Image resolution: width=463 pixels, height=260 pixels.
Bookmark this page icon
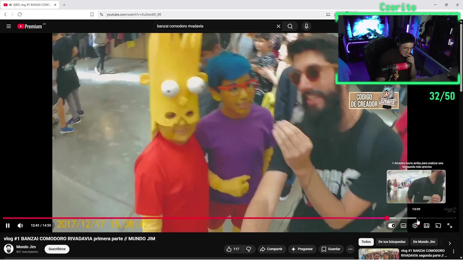click(x=92, y=14)
